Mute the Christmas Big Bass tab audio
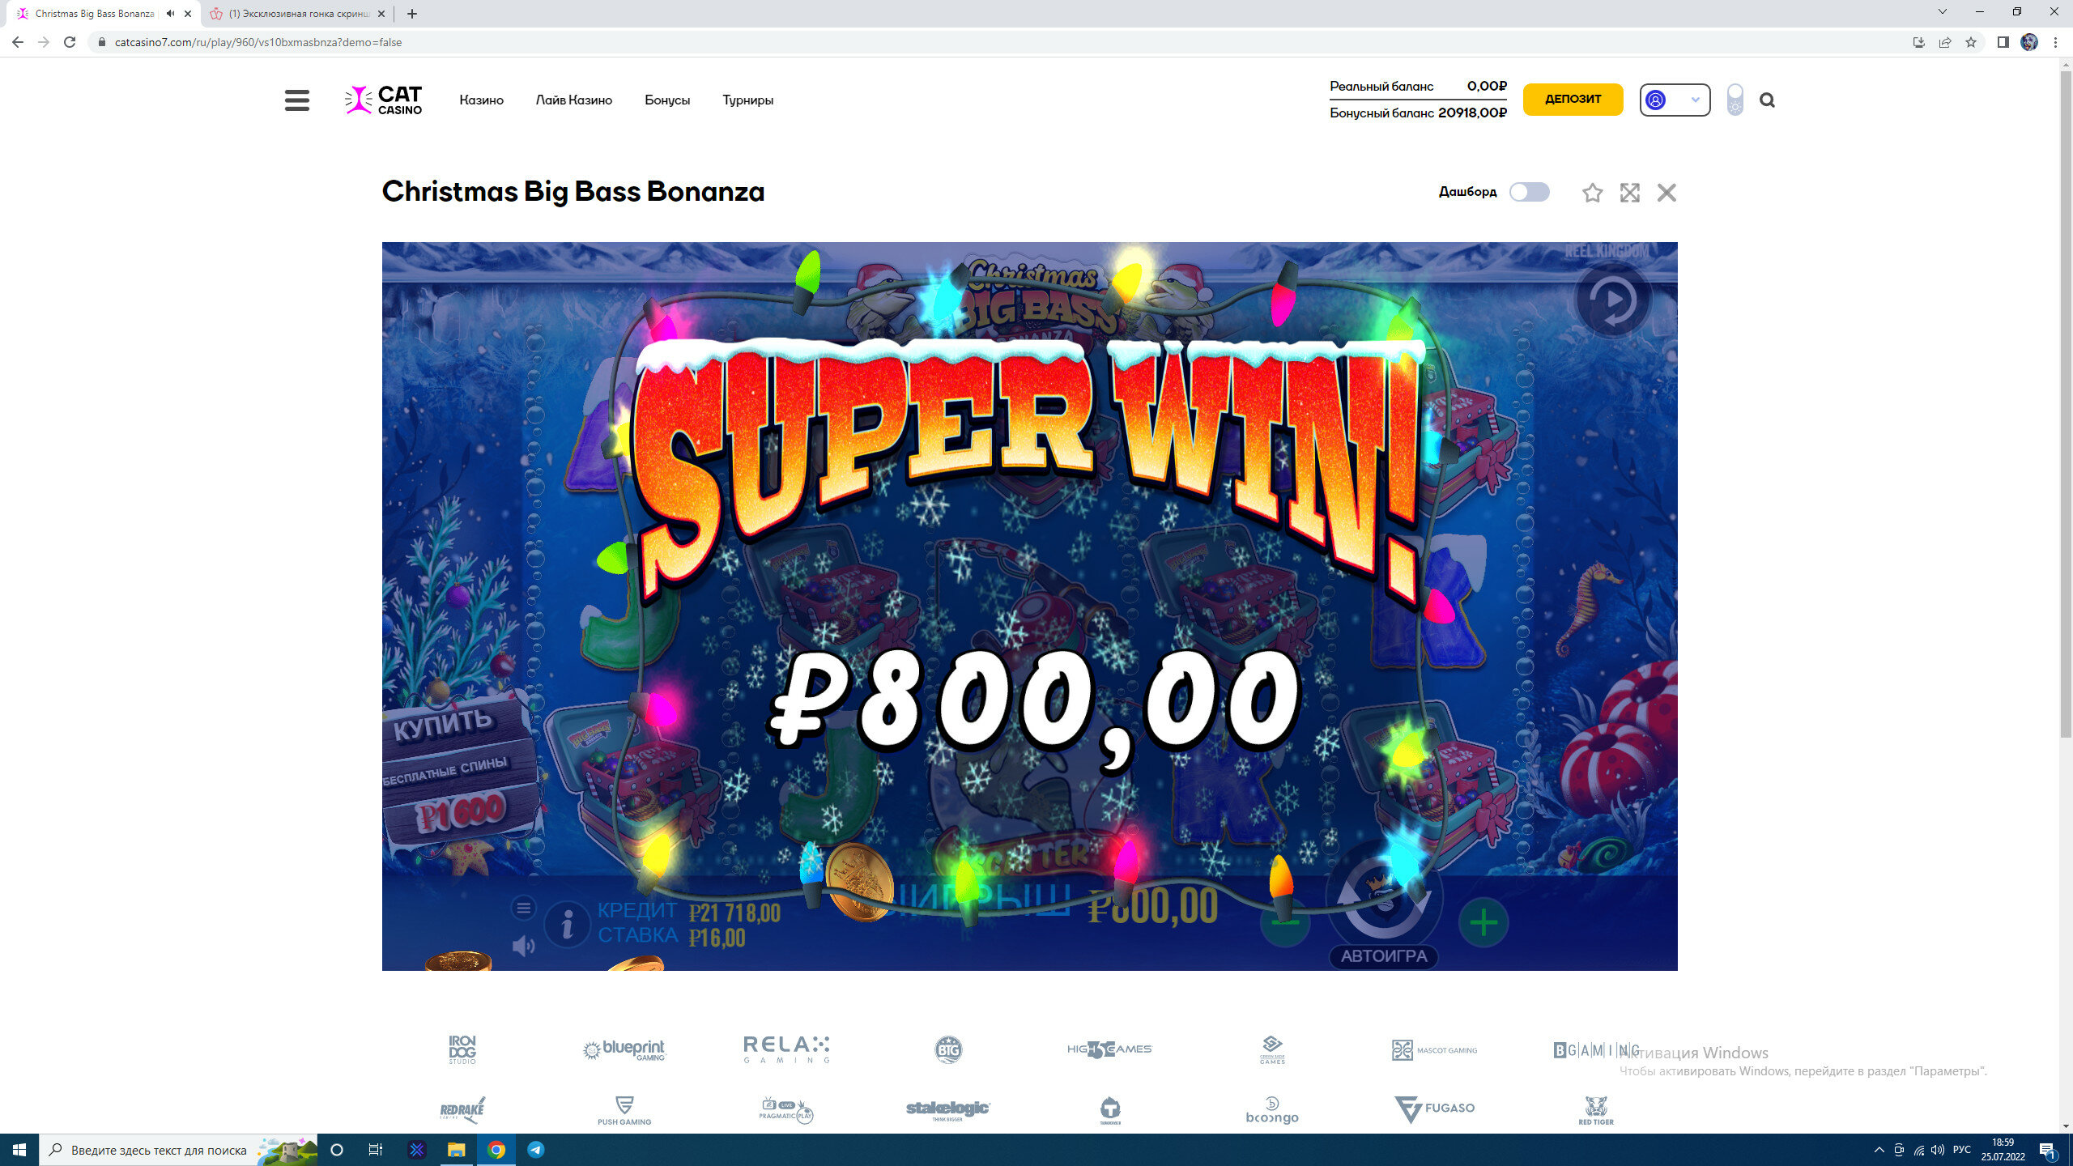The image size is (2073, 1166). 170,14
